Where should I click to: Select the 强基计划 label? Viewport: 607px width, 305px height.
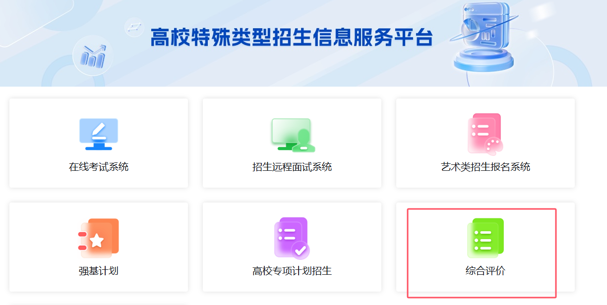[99, 271]
